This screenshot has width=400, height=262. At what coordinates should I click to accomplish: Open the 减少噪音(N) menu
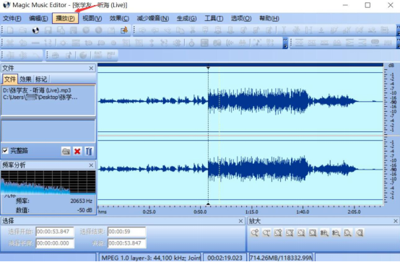coord(153,18)
